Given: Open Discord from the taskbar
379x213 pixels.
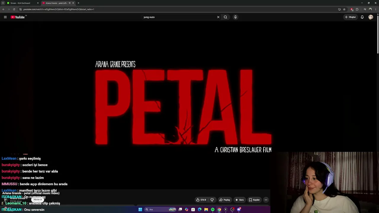Looking at the screenshot, I should click(239, 209).
